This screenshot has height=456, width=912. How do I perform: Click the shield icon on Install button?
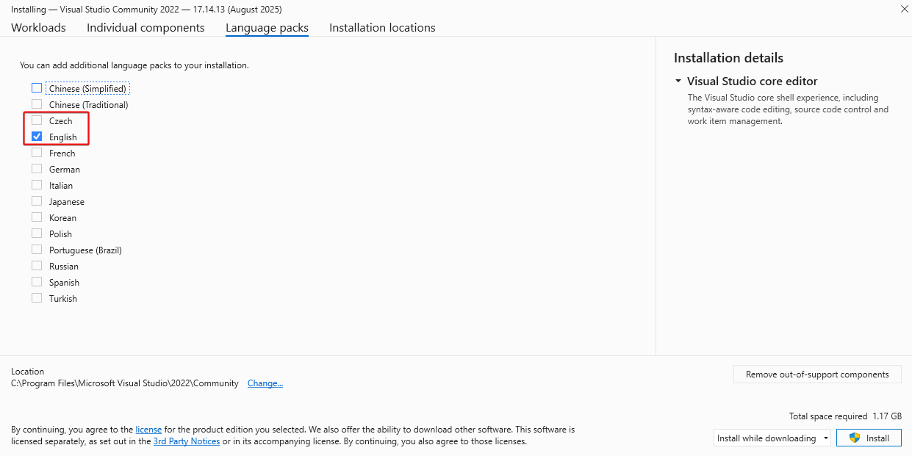[x=854, y=438]
